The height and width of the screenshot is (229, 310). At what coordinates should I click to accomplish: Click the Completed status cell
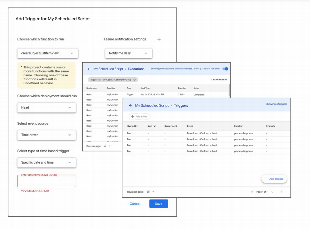point(199,94)
